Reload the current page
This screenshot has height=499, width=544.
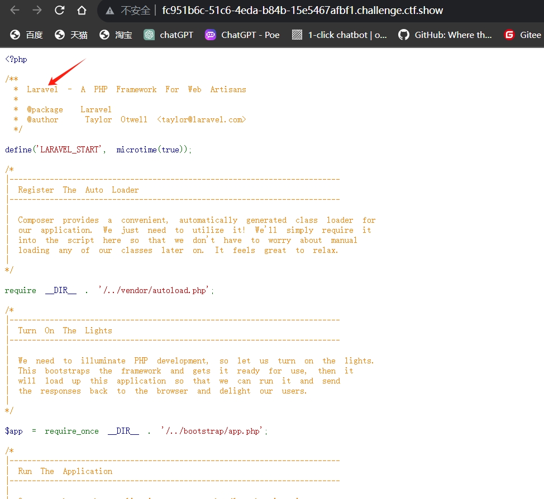(59, 11)
